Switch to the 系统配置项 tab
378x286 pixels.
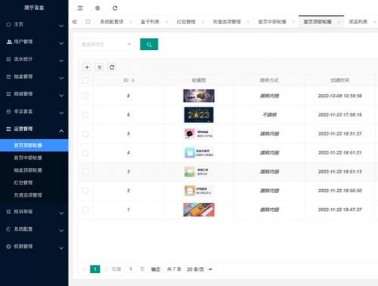tap(112, 22)
